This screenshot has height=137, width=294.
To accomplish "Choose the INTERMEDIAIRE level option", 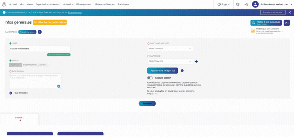I will (30, 65).
